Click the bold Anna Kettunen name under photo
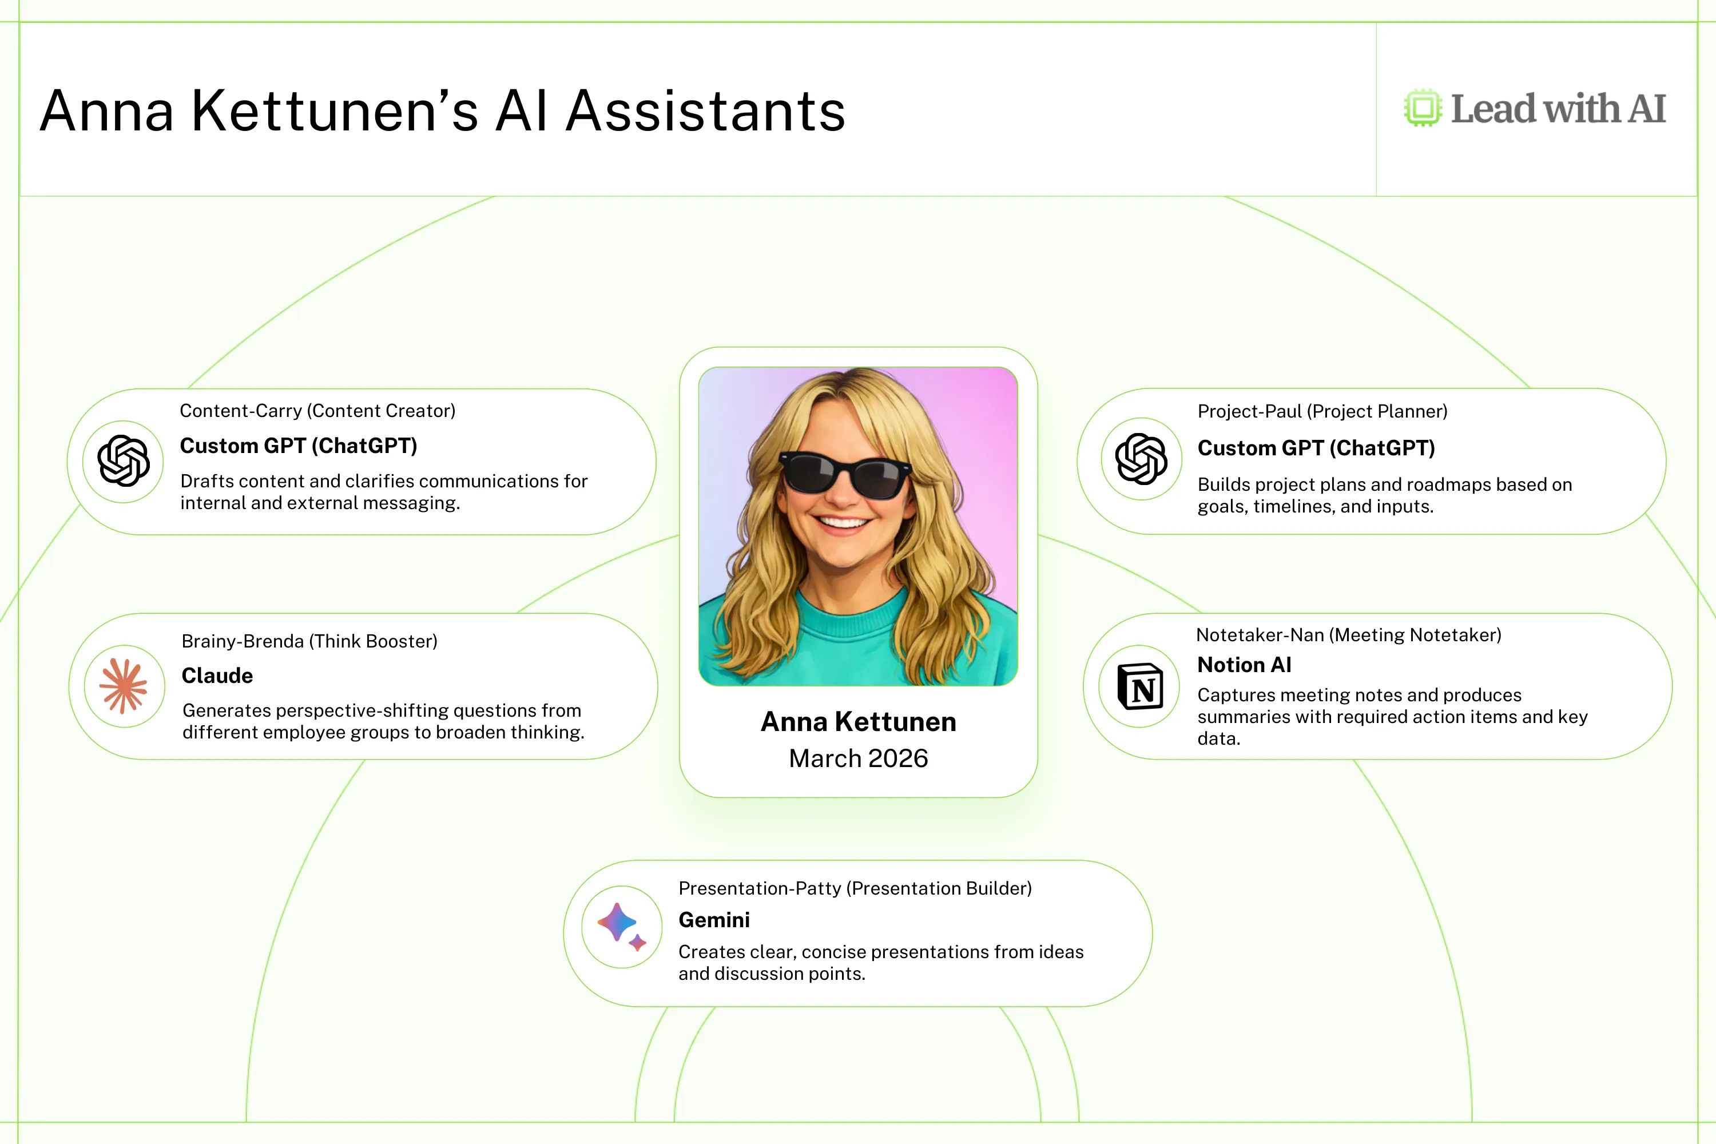The height and width of the screenshot is (1144, 1716). coord(858,721)
